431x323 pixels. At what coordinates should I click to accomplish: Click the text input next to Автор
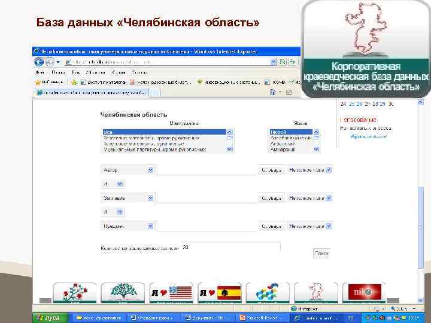pyautogui.click(x=207, y=170)
